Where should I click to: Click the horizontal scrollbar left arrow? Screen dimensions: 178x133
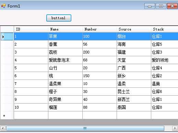(3, 129)
